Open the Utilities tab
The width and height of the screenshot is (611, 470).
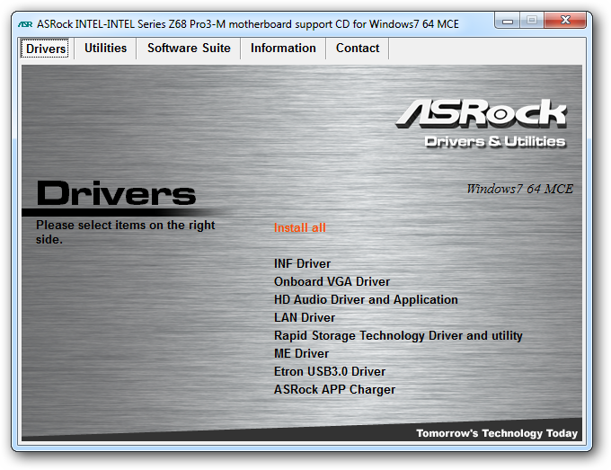click(x=106, y=48)
